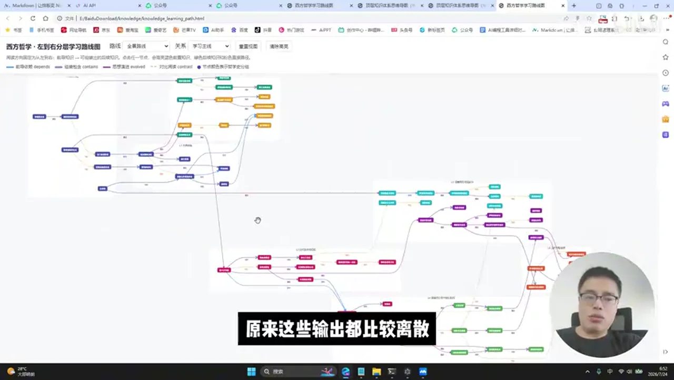Open the 路线 dropdown showing 全景路线
This screenshot has height=380, width=674.
pos(146,46)
